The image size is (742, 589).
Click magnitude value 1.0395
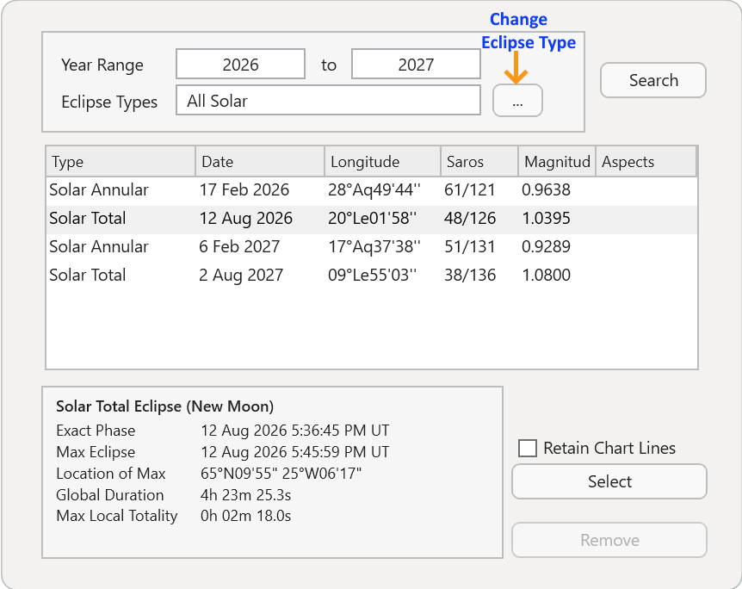tap(546, 218)
